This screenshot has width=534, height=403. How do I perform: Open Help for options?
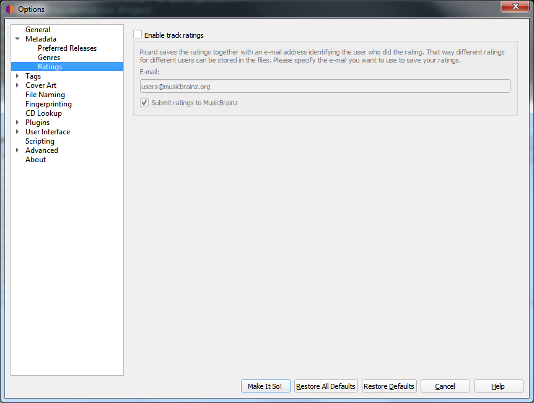click(498, 386)
